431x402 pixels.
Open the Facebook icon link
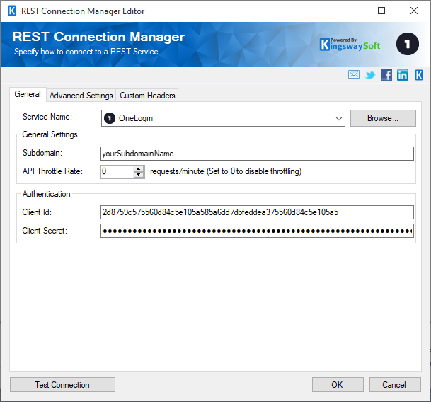pos(386,75)
